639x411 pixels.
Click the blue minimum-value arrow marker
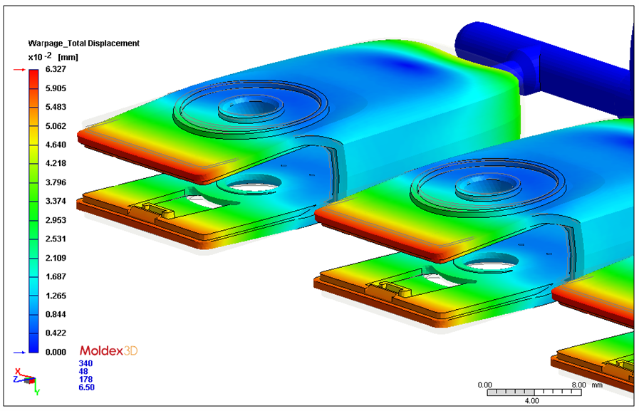pyautogui.click(x=19, y=353)
